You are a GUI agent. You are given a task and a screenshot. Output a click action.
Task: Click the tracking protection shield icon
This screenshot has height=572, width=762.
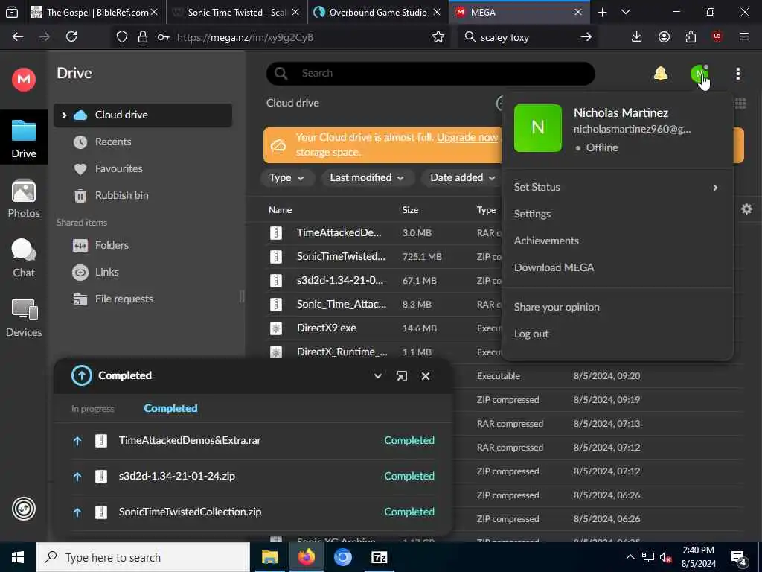coord(122,37)
